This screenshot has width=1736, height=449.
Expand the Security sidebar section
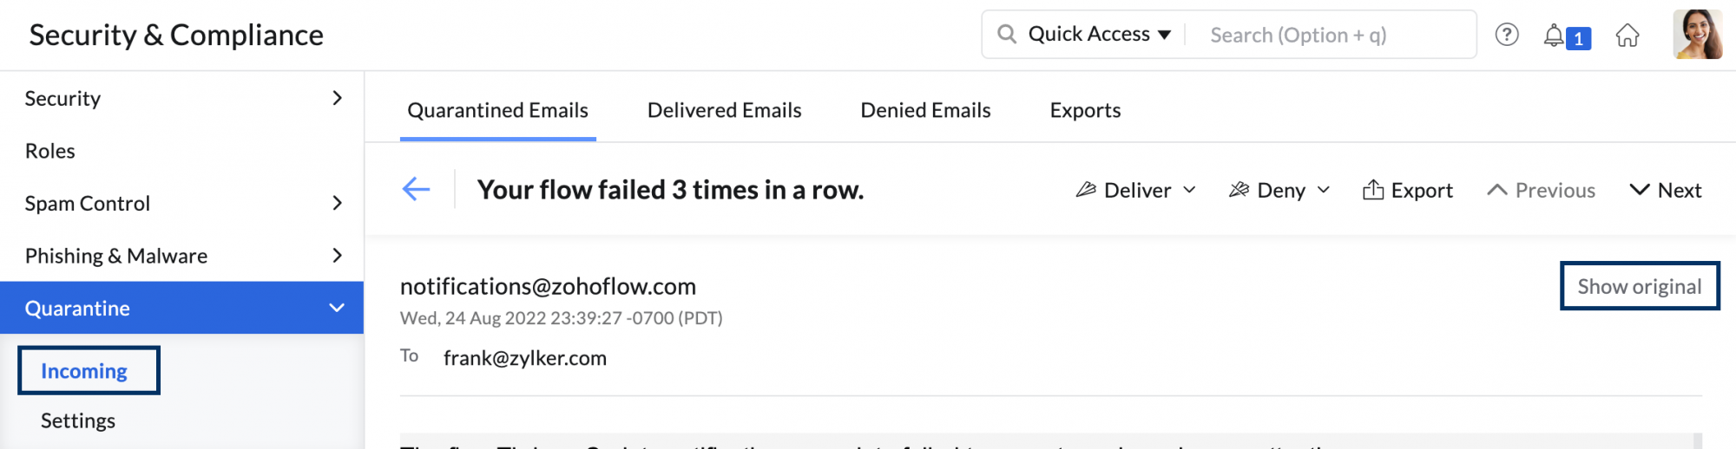(x=181, y=98)
